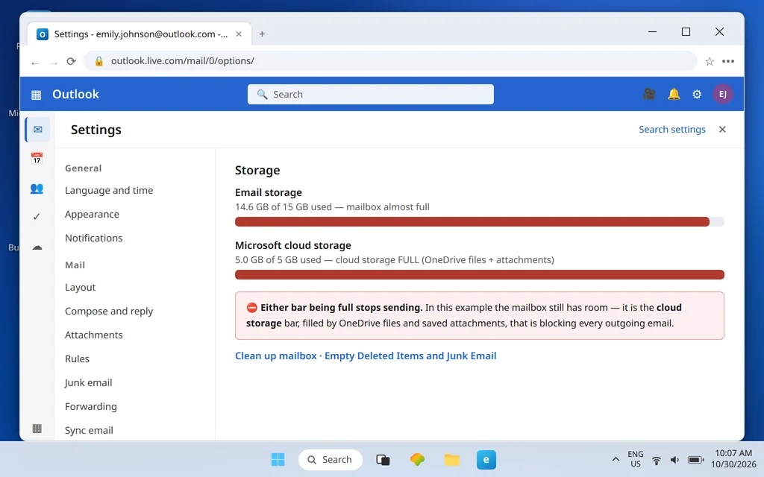Screen dimensions: 764x477
Task: Open Sync email settings
Action: pyautogui.click(x=89, y=430)
